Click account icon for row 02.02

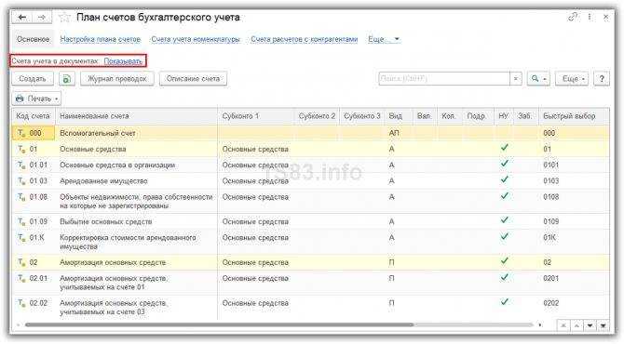(21, 303)
